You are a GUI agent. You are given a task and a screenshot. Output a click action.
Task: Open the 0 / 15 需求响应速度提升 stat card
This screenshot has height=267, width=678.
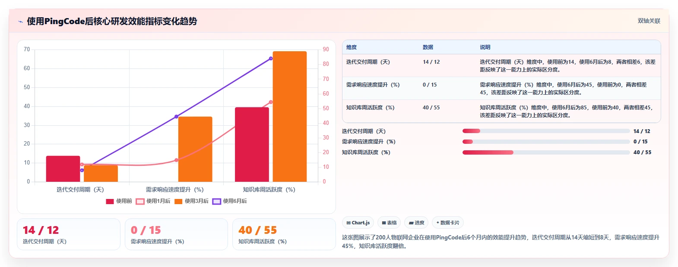176,234
